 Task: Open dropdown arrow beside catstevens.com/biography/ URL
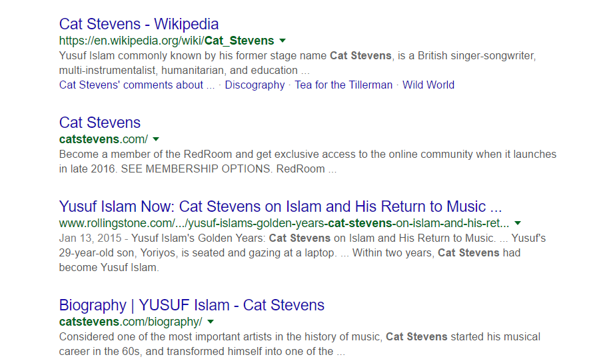(211, 322)
